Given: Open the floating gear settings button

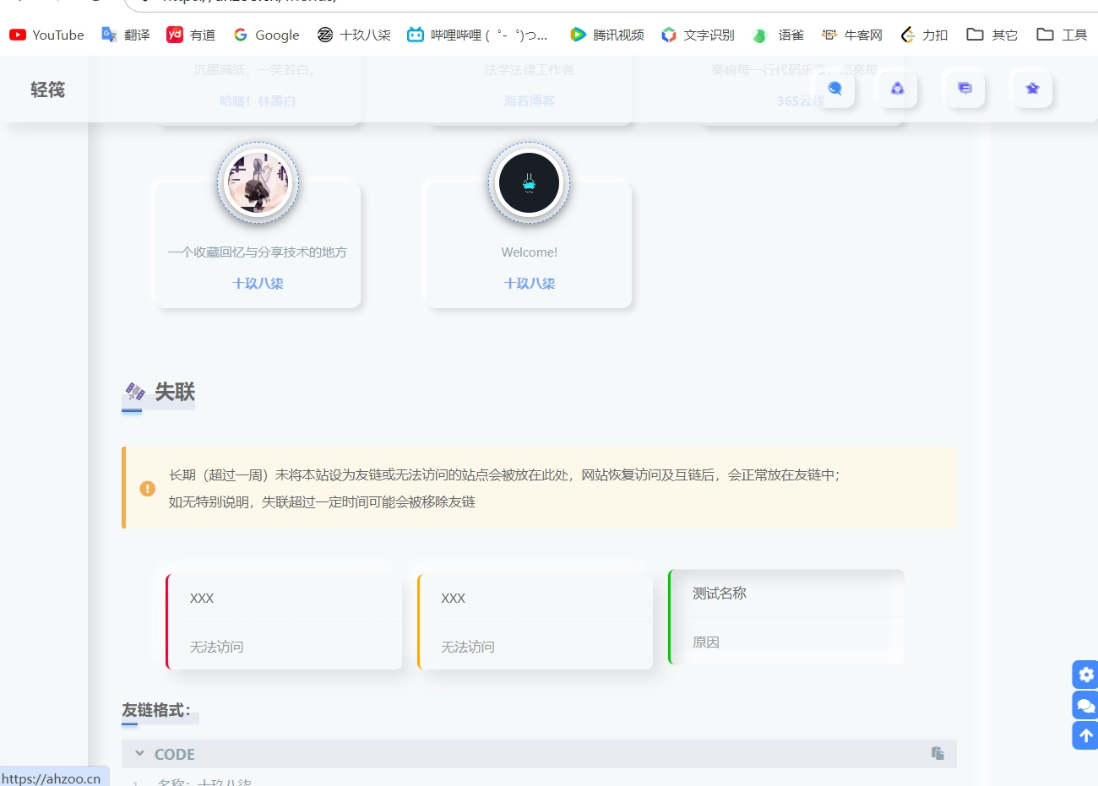Looking at the screenshot, I should 1085,675.
